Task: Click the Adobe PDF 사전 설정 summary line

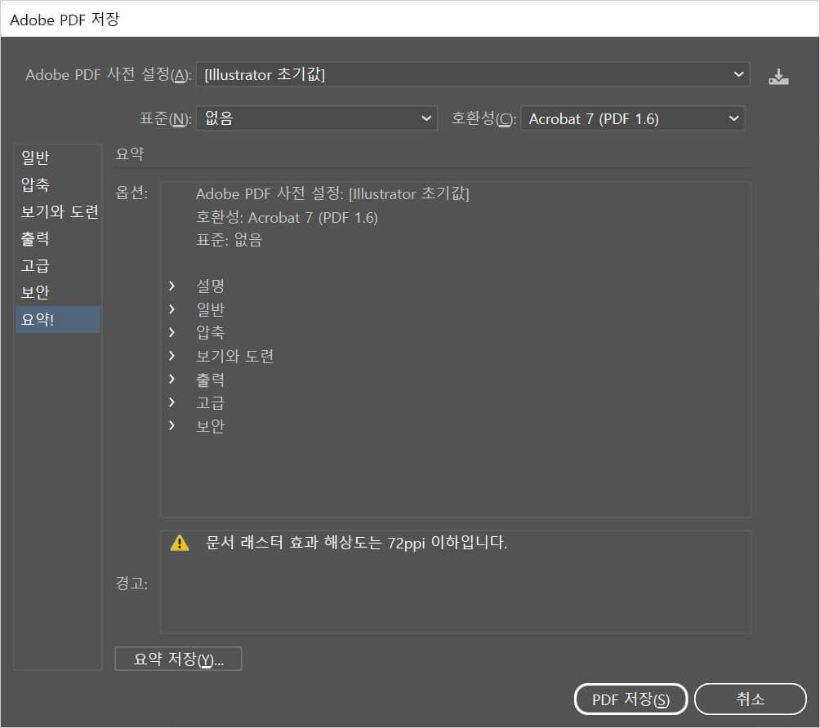Action: [332, 194]
